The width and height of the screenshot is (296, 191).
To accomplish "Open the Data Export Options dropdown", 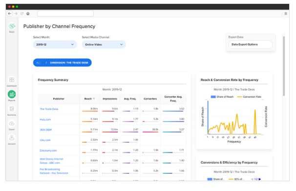I will [250, 44].
